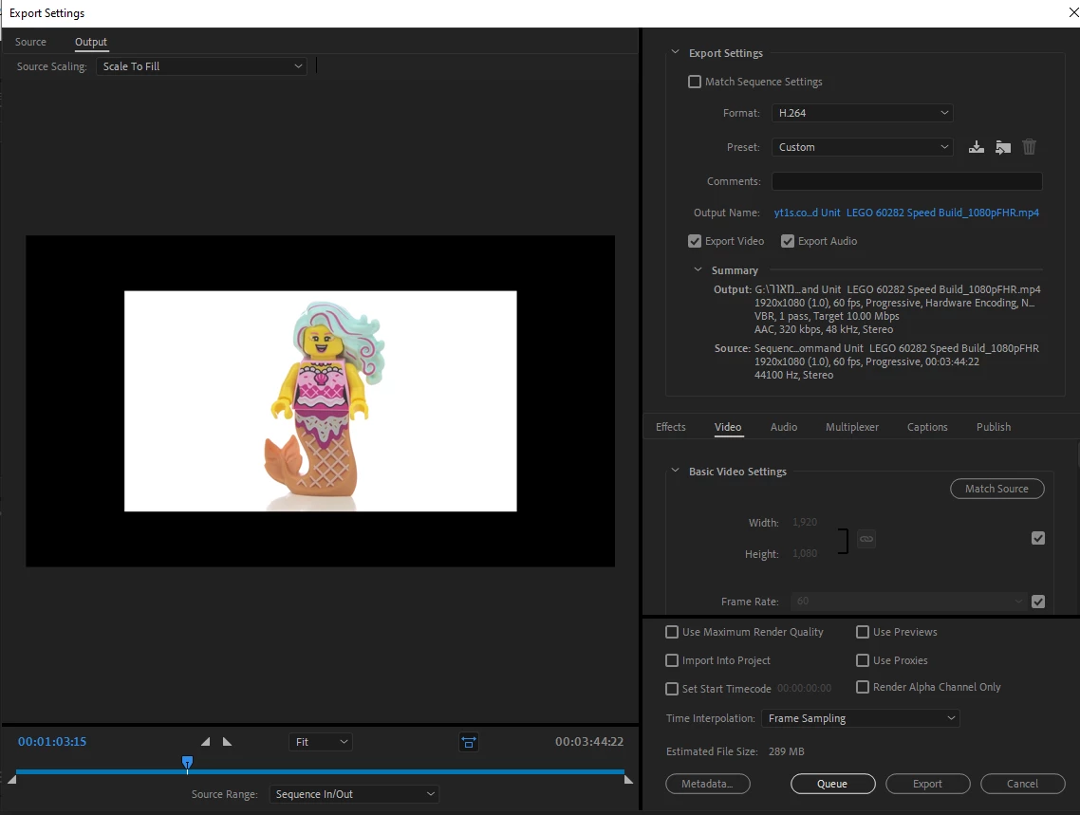
Task: Collapse the Export Settings section
Action: coord(675,52)
